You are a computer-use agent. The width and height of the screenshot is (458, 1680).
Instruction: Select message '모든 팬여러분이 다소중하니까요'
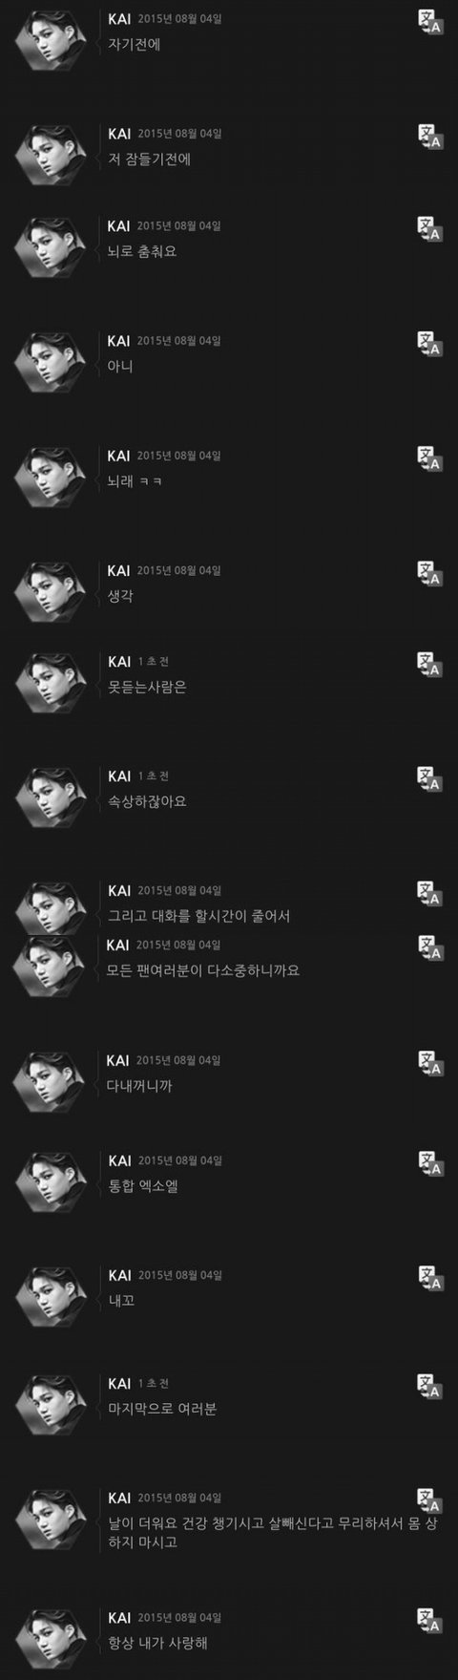[x=204, y=970]
